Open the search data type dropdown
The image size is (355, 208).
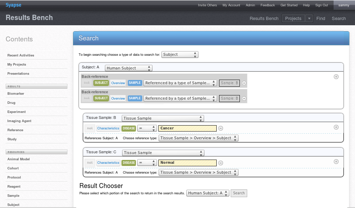pyautogui.click(x=180, y=55)
